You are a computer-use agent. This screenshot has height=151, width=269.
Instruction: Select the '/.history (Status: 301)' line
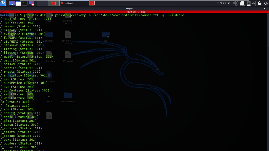click(x=21, y=30)
